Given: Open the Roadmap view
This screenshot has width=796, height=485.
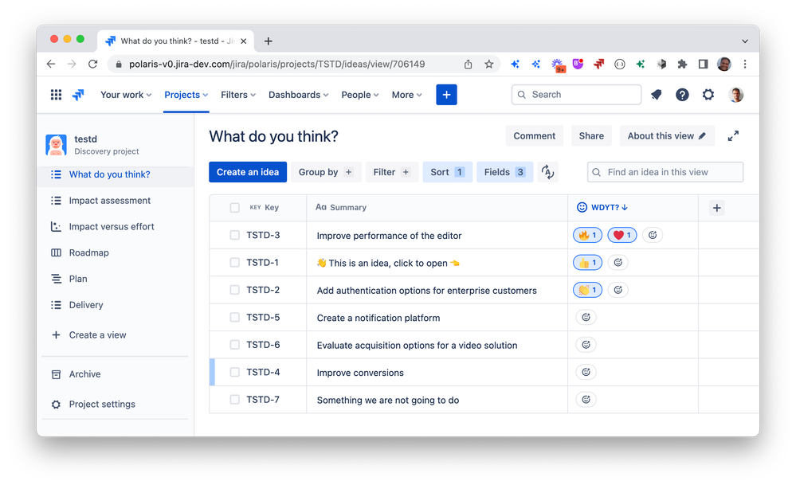Looking at the screenshot, I should pos(88,252).
